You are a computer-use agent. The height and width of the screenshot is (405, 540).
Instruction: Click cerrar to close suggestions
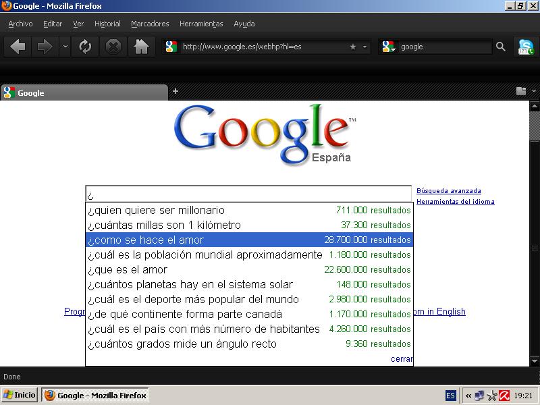click(402, 359)
